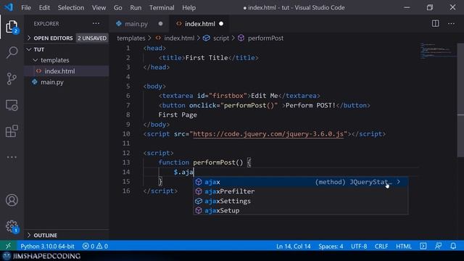Open the Remote Explorer view

pos(12,105)
